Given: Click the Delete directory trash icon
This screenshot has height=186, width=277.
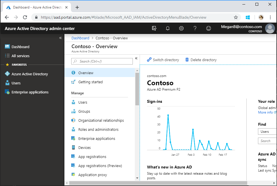Looking at the screenshot, I should tap(187, 59).
